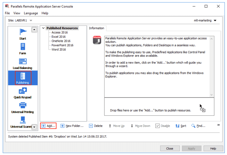The height and width of the screenshot is (155, 227).
Task: Collapse the Published Resources tree
Action: (43, 28)
